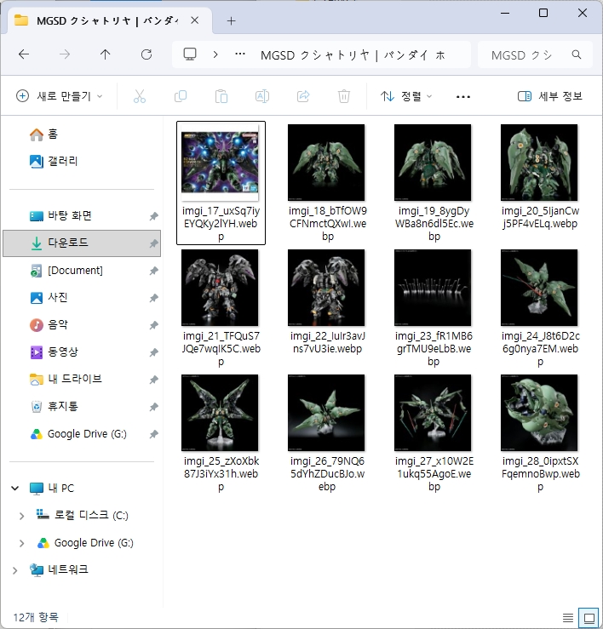Screen dimensions: 603x629
Task: Click the magnifier search icon
Action: click(x=577, y=54)
